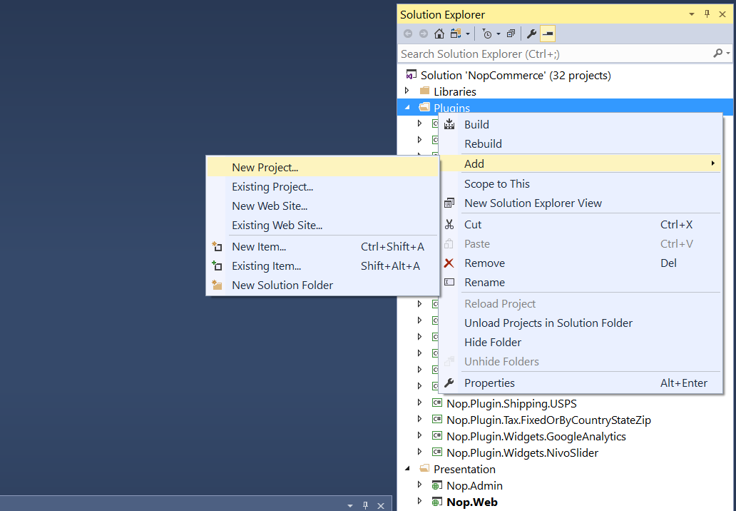Click the Rename icon in the context menu
Viewport: 736px width, 511px height.
pyautogui.click(x=449, y=283)
